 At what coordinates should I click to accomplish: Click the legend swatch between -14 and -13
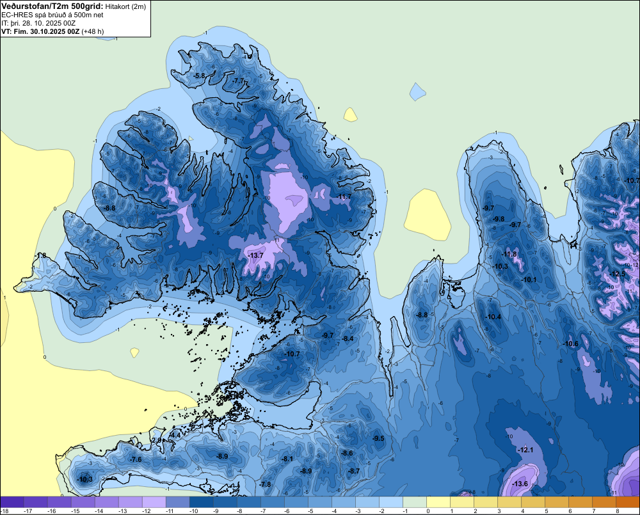(x=107, y=502)
